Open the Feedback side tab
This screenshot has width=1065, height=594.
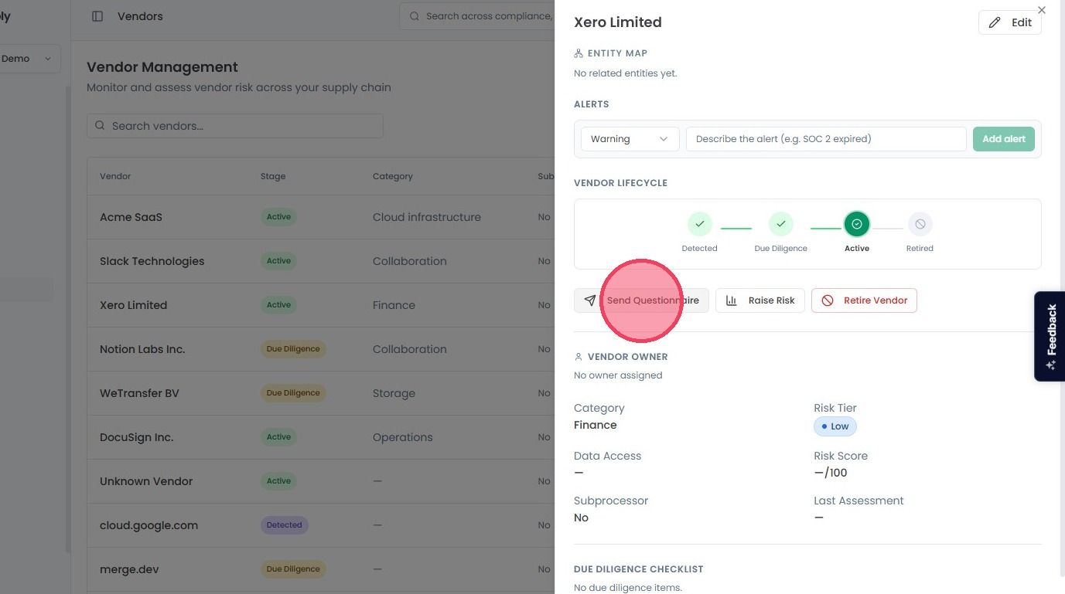coord(1050,336)
